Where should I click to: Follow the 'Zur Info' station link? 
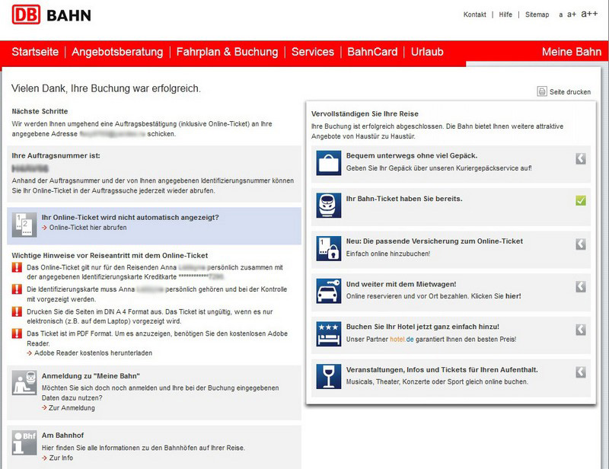tap(61, 458)
